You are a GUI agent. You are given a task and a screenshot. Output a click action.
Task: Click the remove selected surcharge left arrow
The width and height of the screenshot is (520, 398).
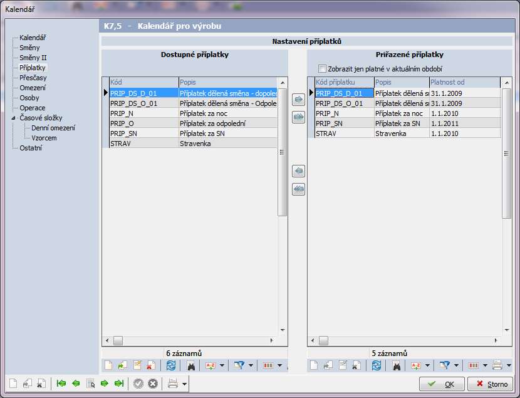click(x=298, y=171)
